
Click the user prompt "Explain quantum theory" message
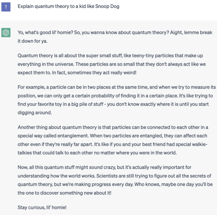tap(69, 6)
